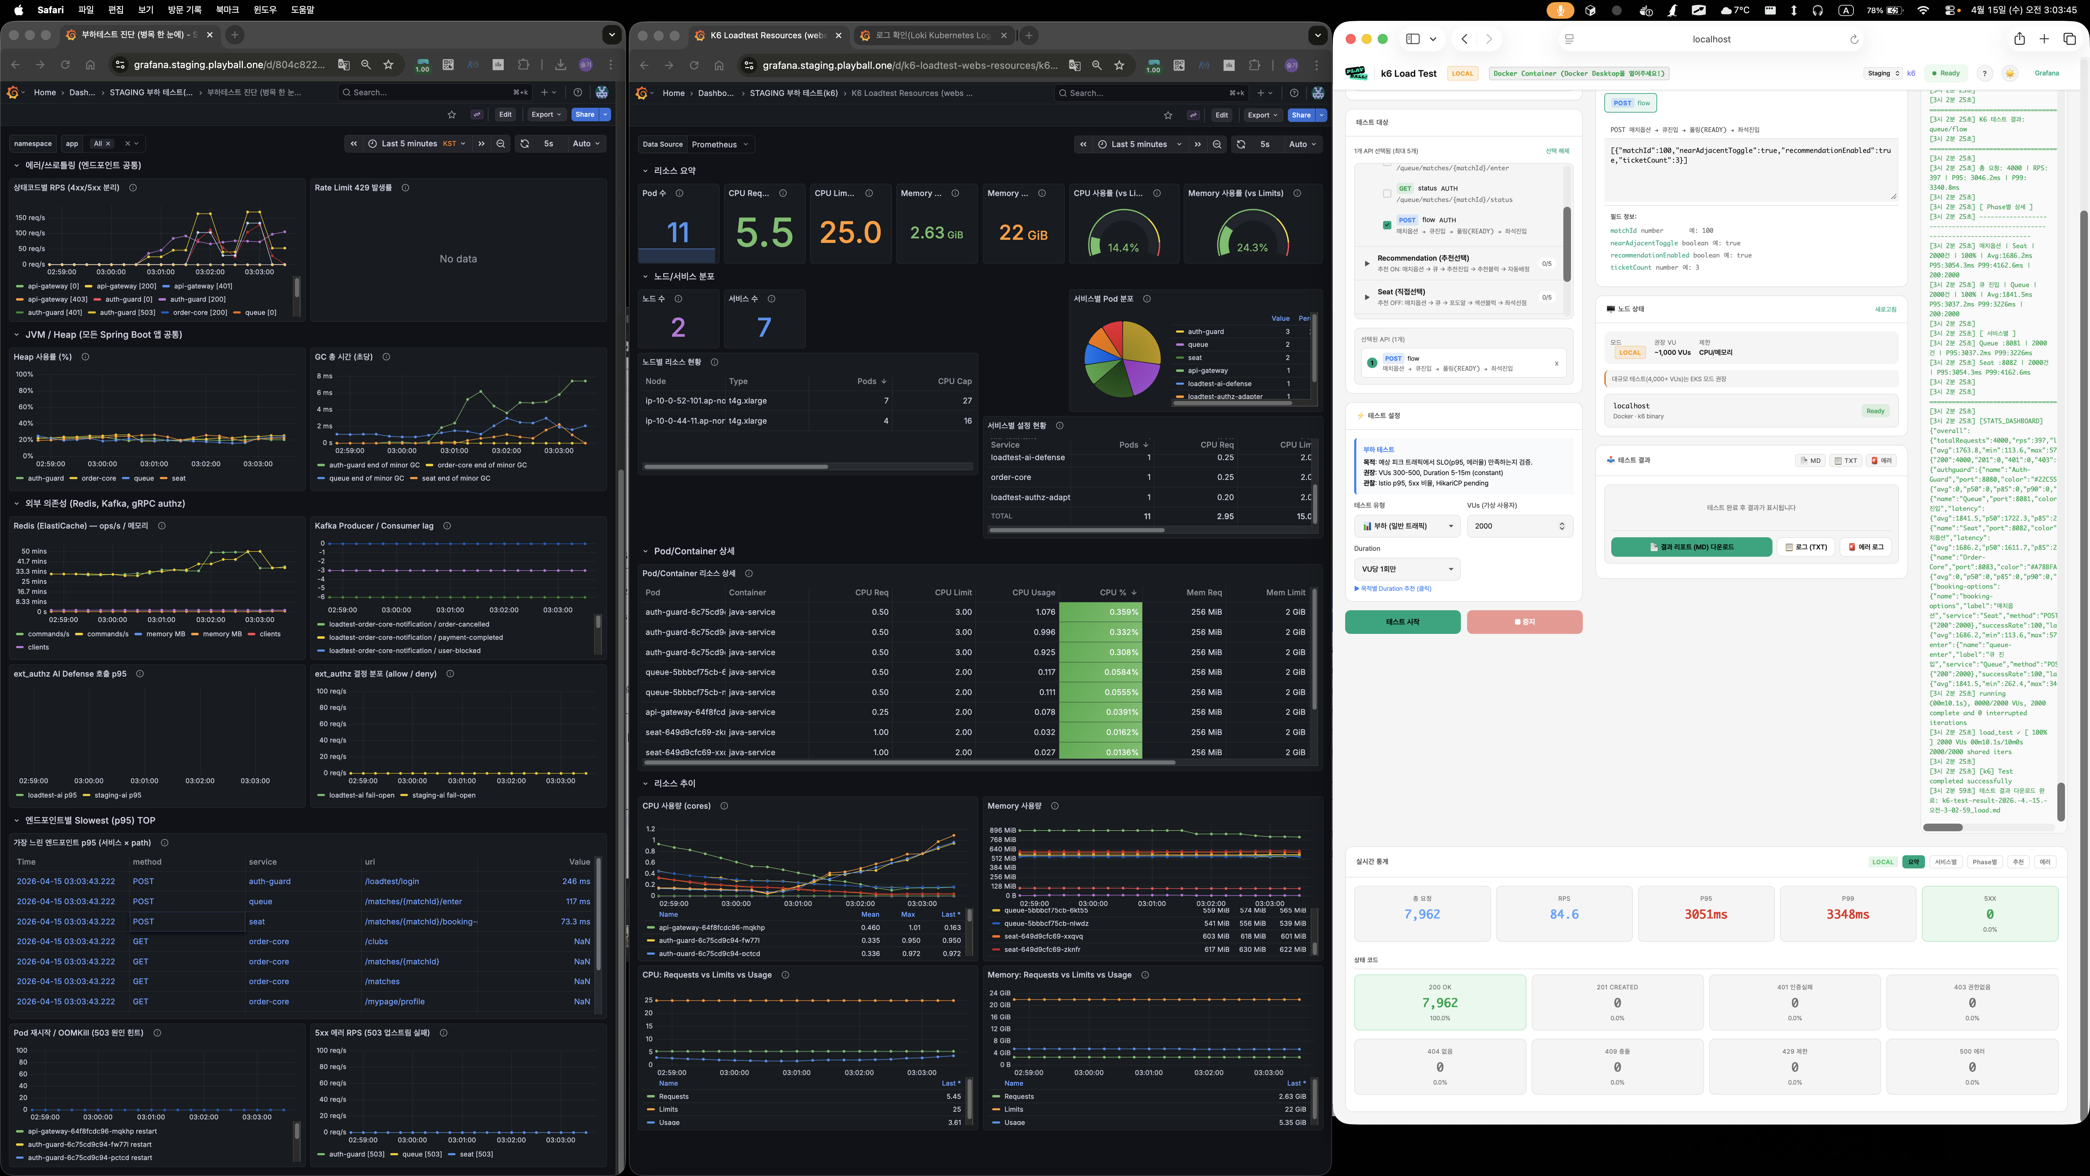
Task: Switch to the 서비스별 stats tab
Action: click(1945, 862)
